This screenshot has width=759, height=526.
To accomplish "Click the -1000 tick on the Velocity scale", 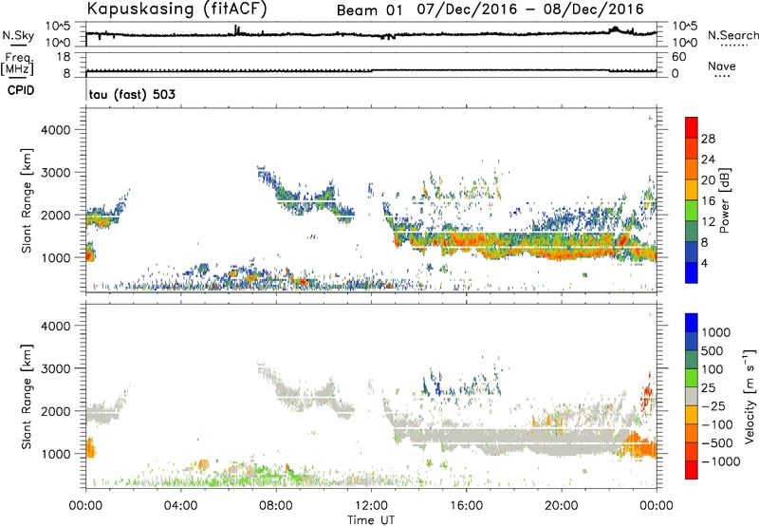I will tap(721, 461).
